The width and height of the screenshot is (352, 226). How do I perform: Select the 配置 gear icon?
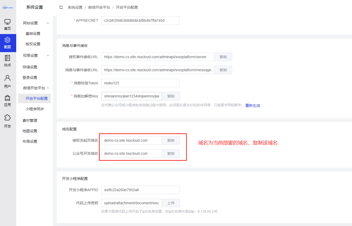[8, 43]
